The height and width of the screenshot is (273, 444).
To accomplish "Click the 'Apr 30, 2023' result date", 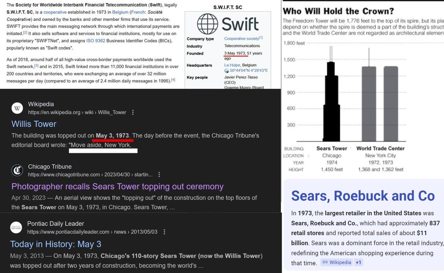I will [x=29, y=198].
